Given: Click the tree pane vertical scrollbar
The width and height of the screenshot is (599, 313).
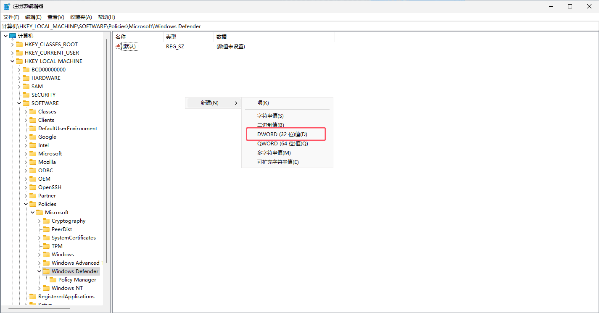Looking at the screenshot, I should coord(106,151).
